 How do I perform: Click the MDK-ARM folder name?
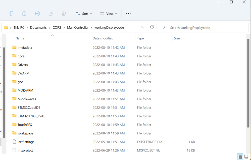pos(25,90)
